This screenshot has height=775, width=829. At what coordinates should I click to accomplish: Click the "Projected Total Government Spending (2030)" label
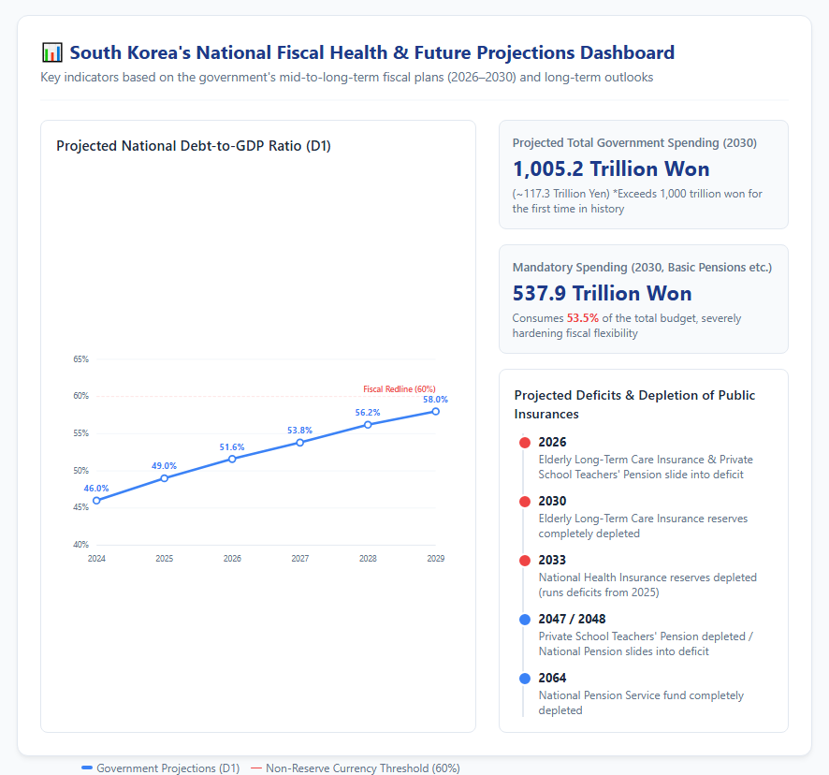pos(634,143)
